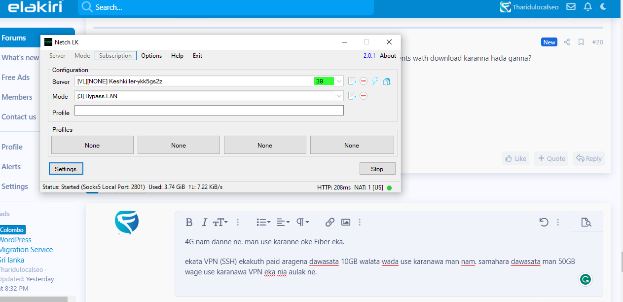Viewport: 623px width, 302px height.
Task: Expand the Mode dropdown list
Action: pos(339,96)
